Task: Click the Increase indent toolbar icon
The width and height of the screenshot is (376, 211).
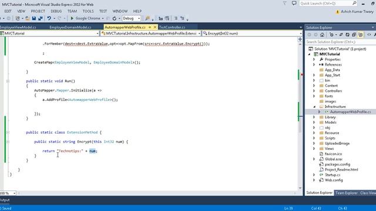Action: click(167, 18)
